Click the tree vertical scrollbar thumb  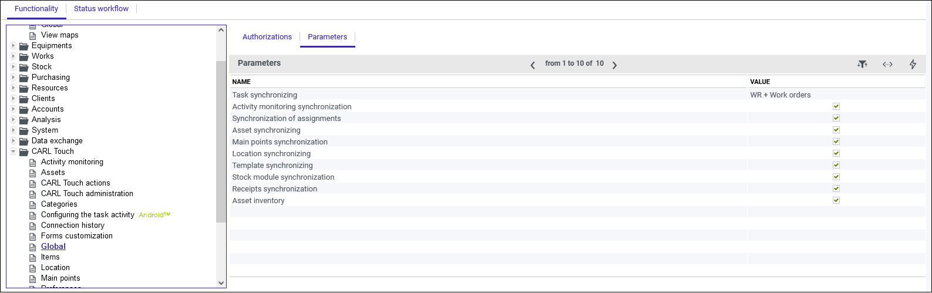pyautogui.click(x=221, y=142)
